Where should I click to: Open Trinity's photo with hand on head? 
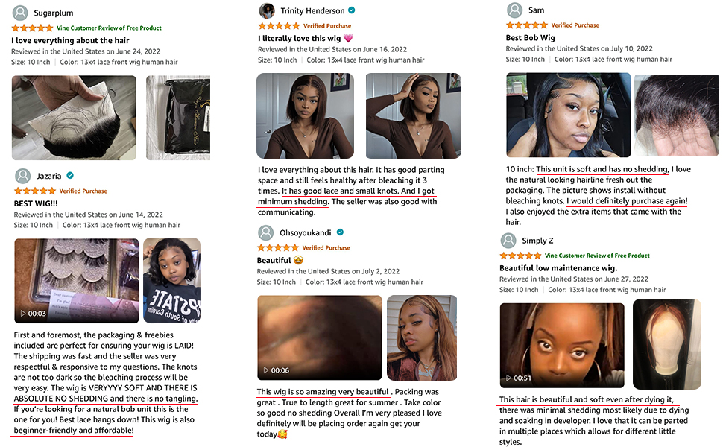tap(414, 115)
